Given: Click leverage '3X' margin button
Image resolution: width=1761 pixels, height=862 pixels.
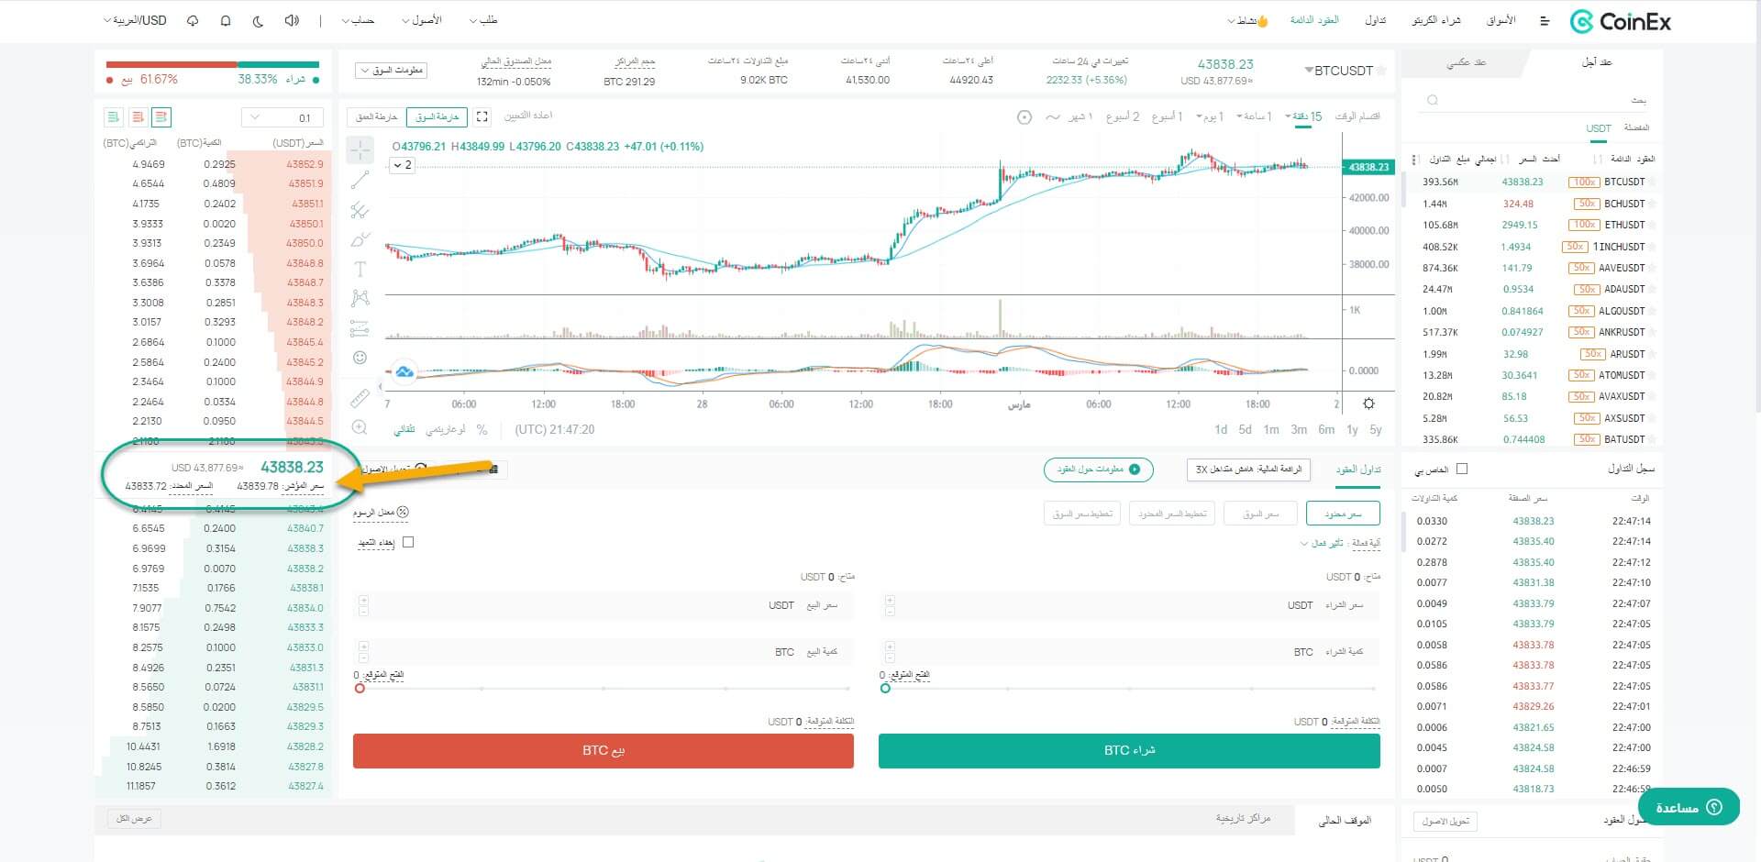Looking at the screenshot, I should pos(1248,470).
